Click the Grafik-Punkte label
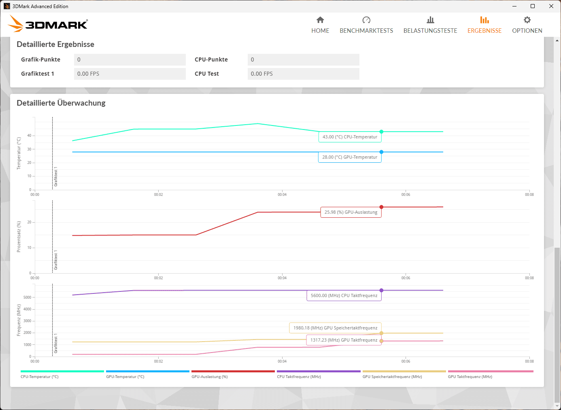Image resolution: width=561 pixels, height=410 pixels. tap(41, 59)
